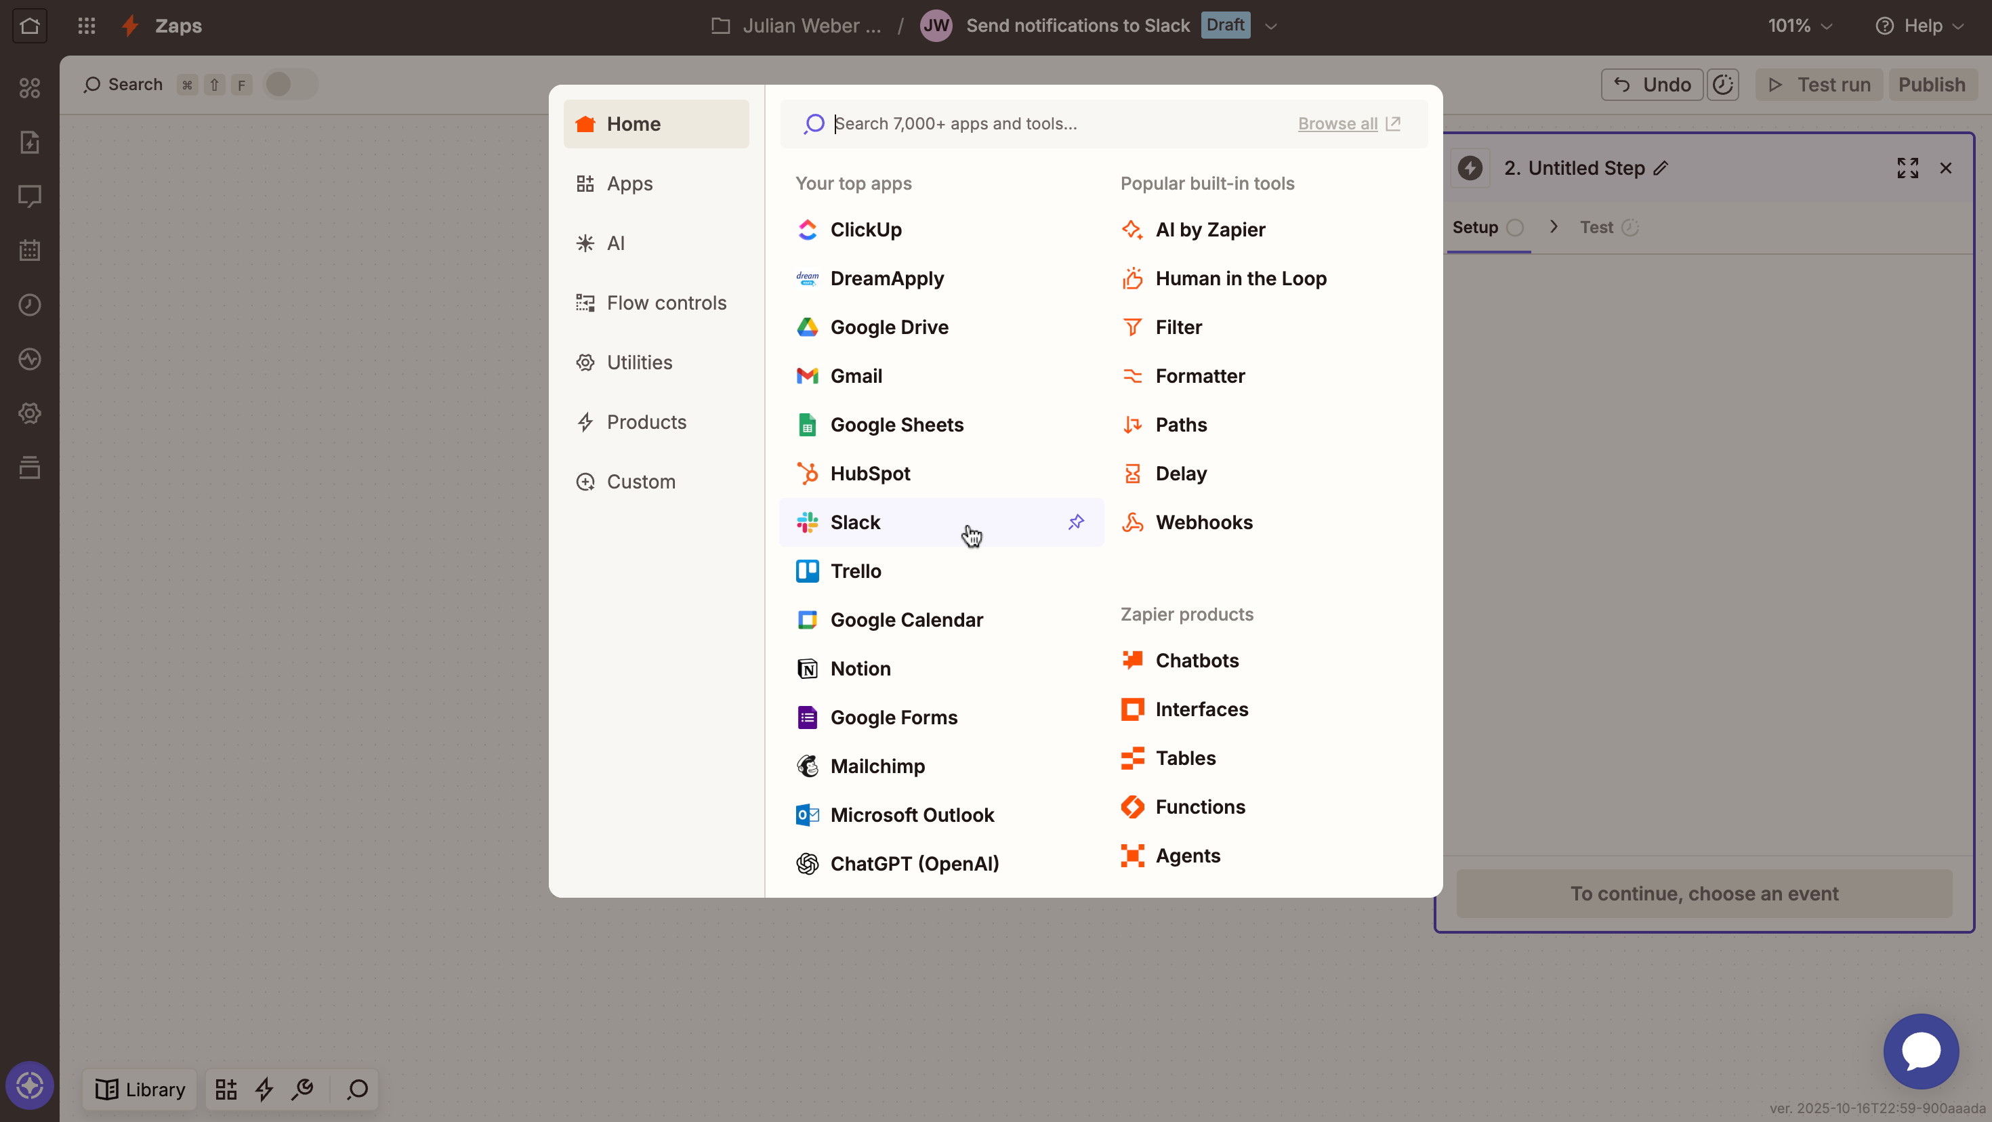Open the left sidebar activity pulse icon
1992x1122 pixels.
tap(29, 359)
